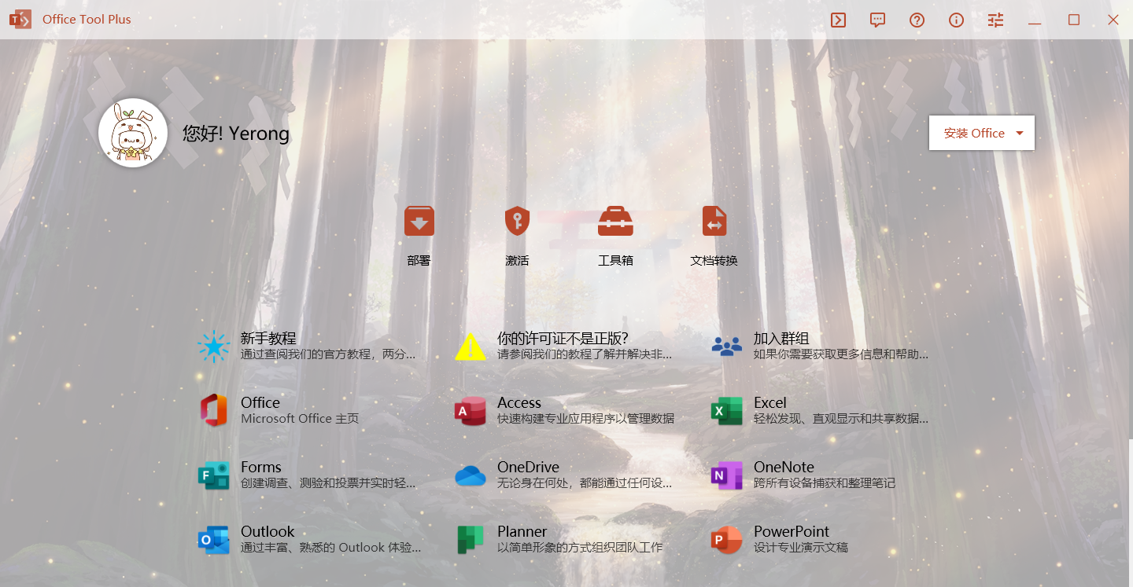Click the command terminal icon in title bar

click(x=838, y=20)
